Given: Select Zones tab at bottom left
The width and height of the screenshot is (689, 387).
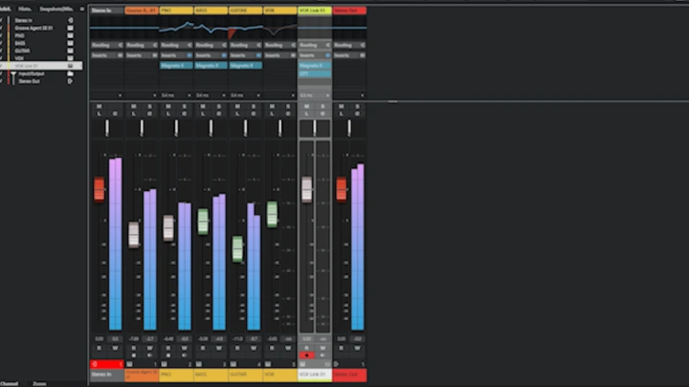Looking at the screenshot, I should [39, 383].
